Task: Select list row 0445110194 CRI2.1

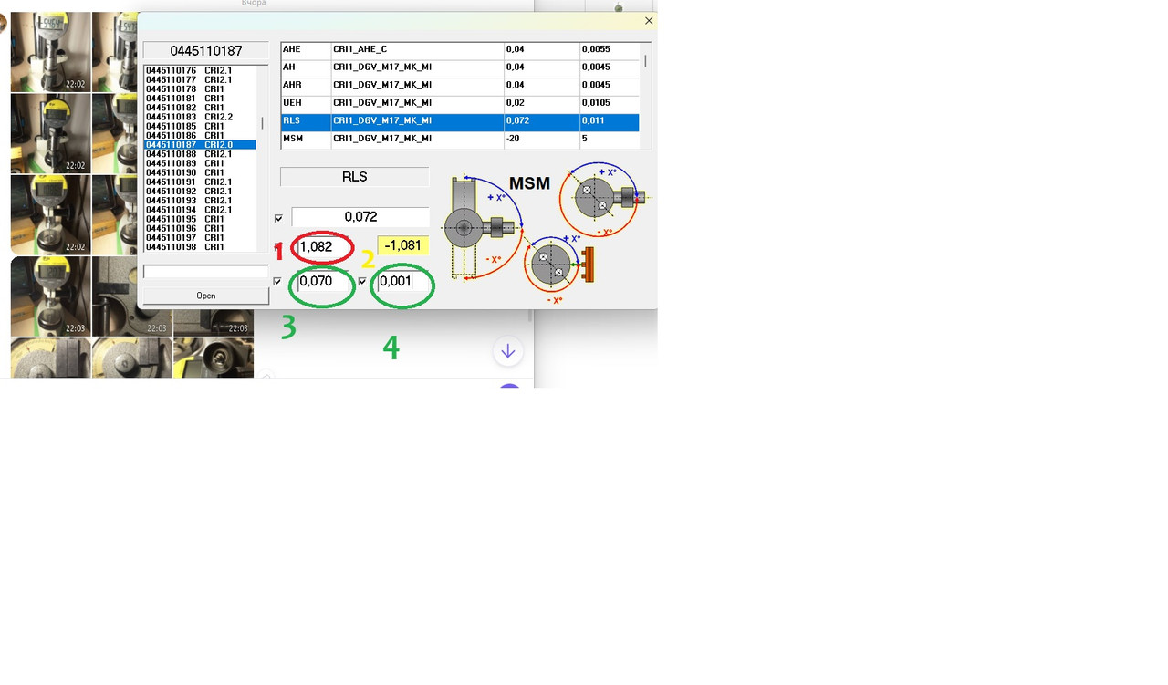Action: point(200,210)
